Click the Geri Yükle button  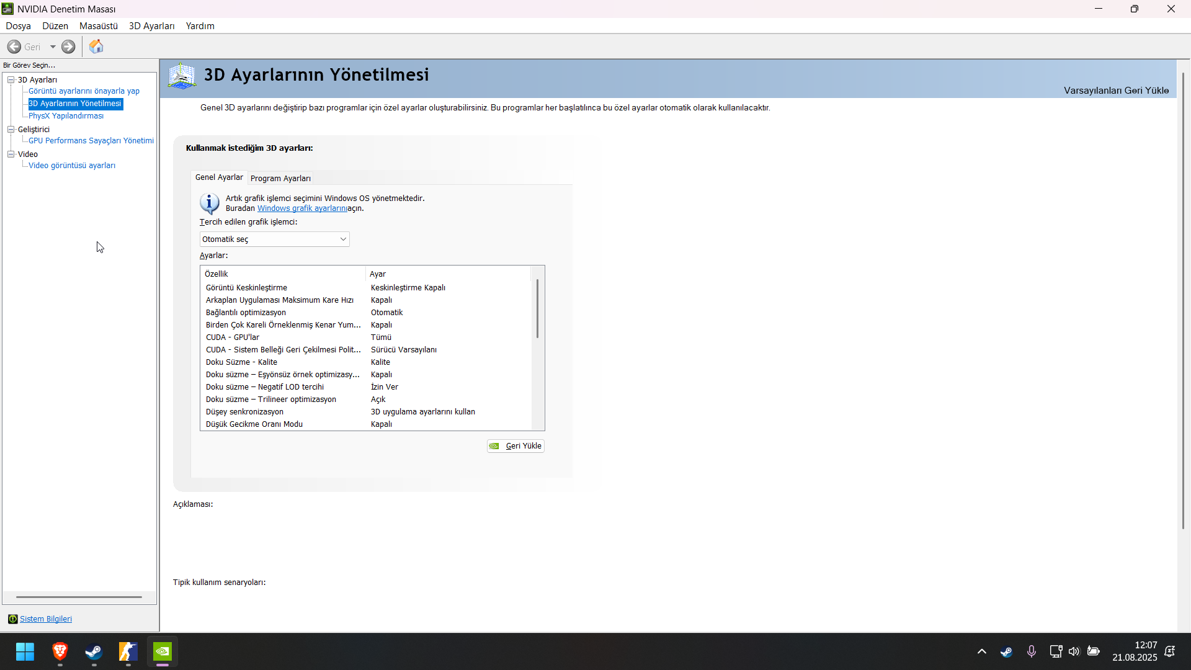pos(515,446)
